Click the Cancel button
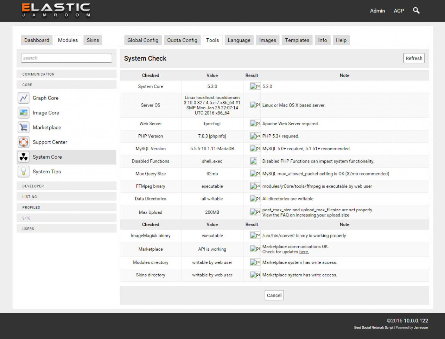The height and width of the screenshot is (339, 445). point(274,295)
